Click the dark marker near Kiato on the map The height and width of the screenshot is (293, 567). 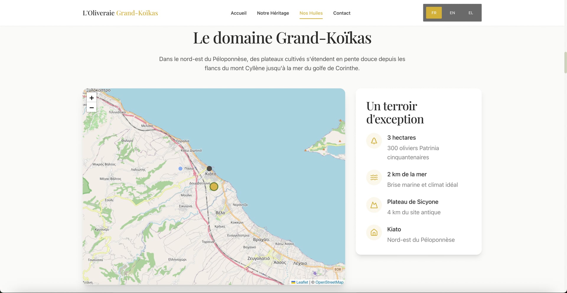point(209,169)
